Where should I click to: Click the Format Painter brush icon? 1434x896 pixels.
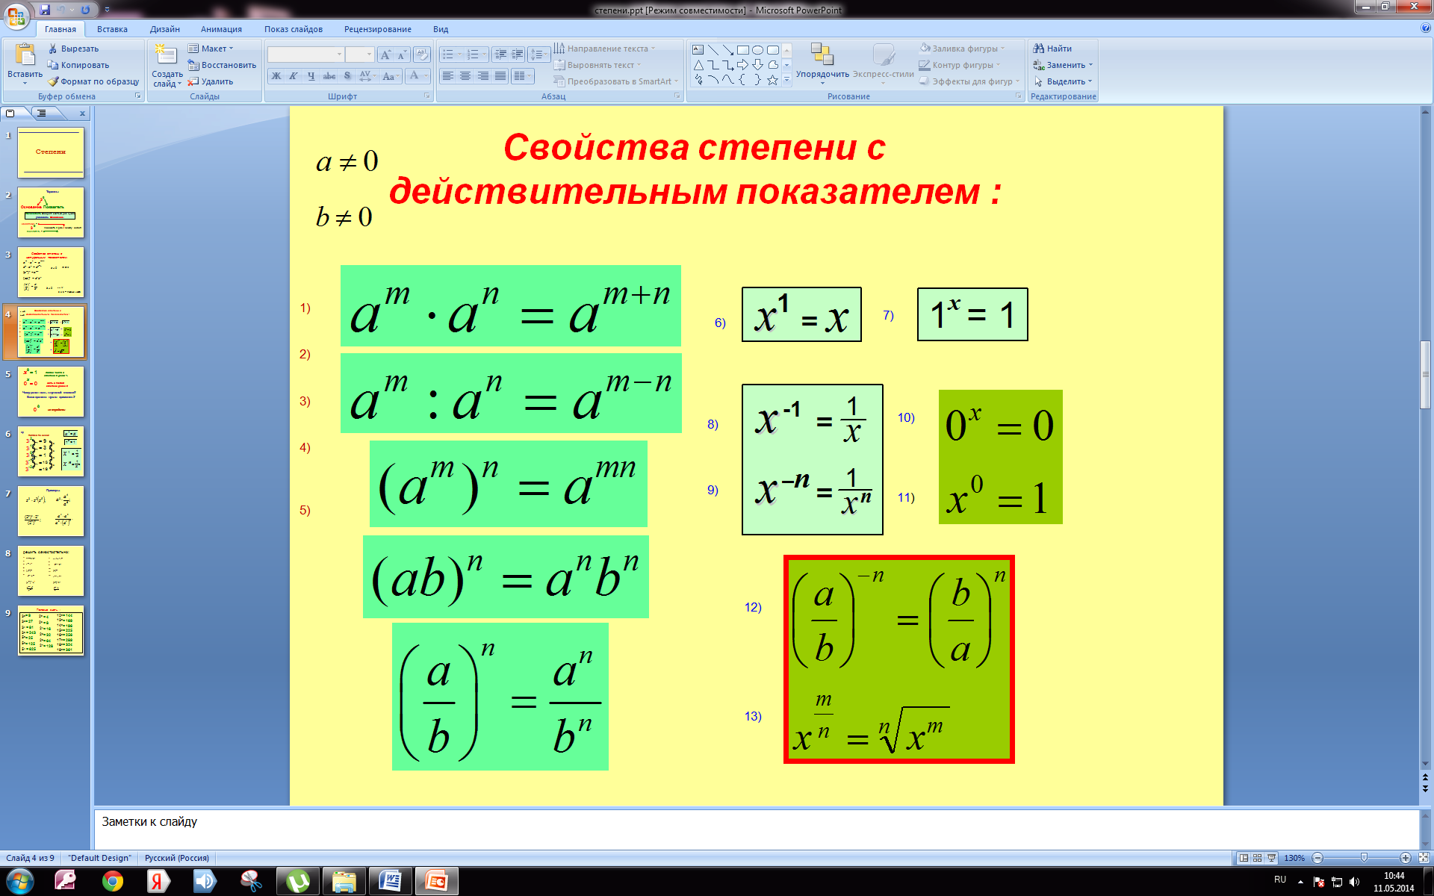[x=53, y=81]
